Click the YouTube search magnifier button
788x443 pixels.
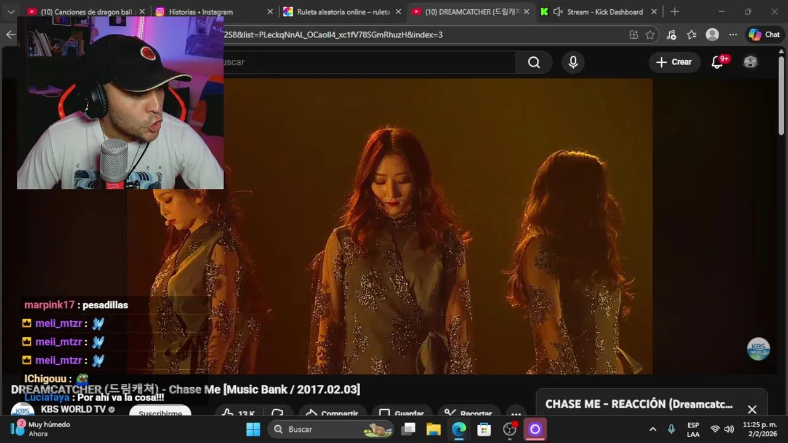click(534, 62)
